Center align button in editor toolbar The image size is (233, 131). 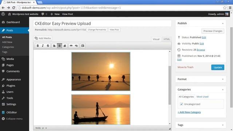tap(59, 45)
